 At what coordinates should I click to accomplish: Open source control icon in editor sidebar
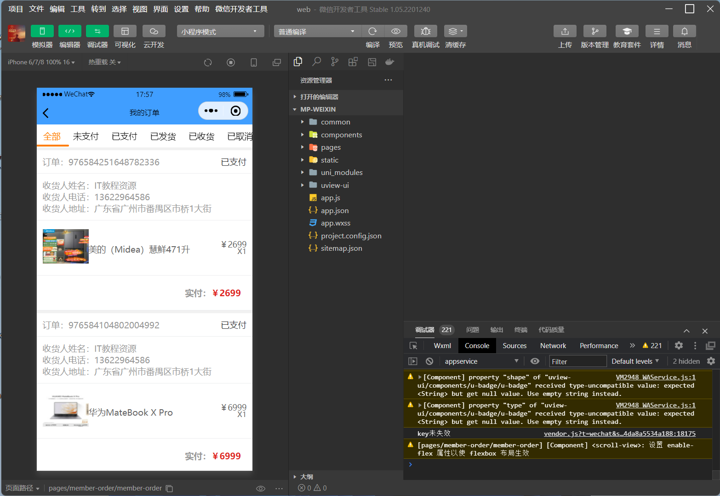(x=335, y=62)
